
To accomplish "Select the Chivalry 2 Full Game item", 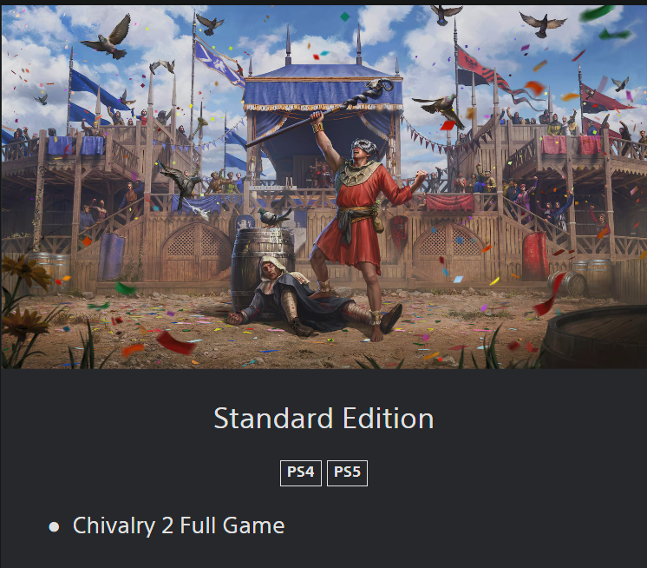I will coord(179,525).
